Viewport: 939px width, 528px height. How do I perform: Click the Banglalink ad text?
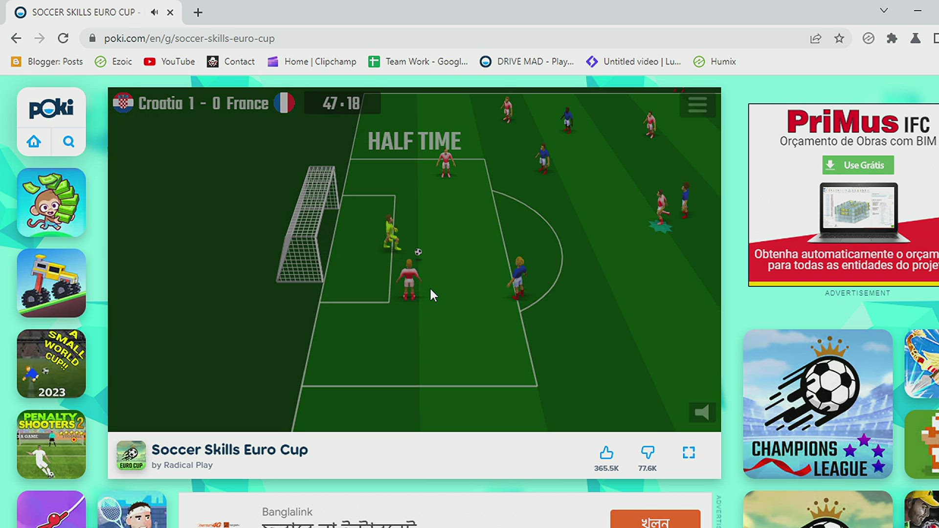(x=287, y=512)
